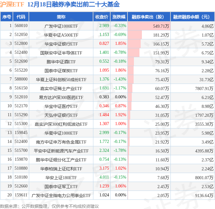Click net short sale 60.07万
This screenshot has height=209, width=215.
pyautogui.click(x=162, y=89)
